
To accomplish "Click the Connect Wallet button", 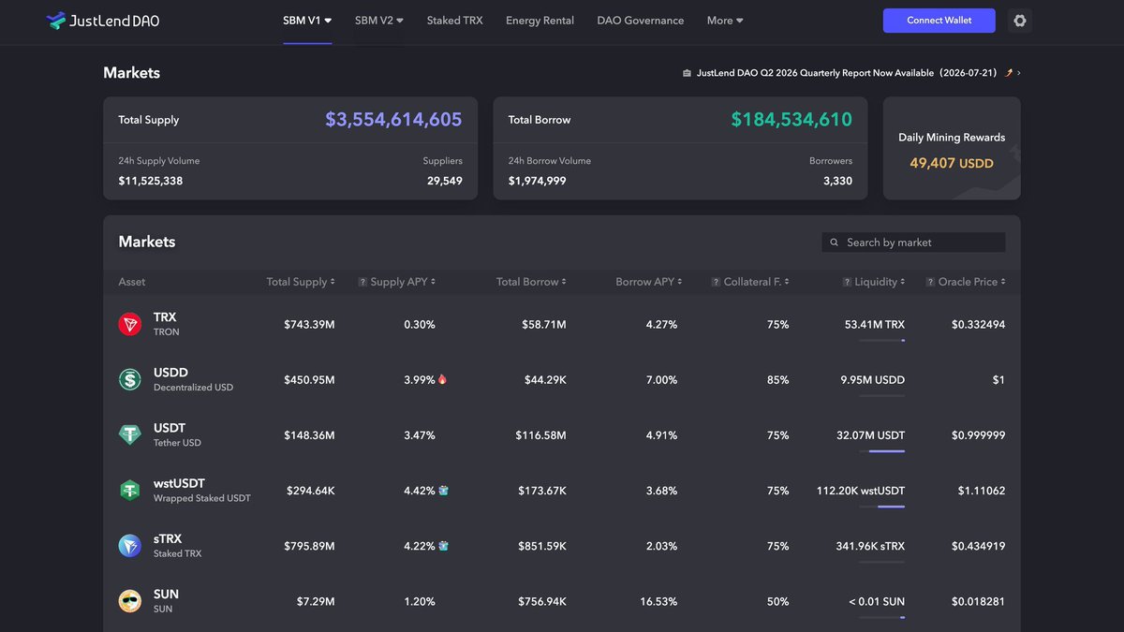I will [939, 21].
